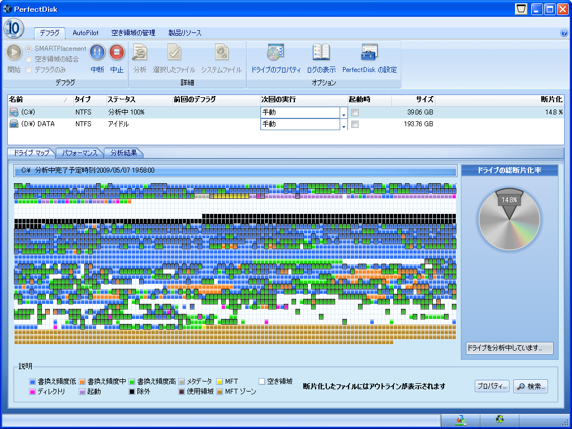This screenshot has width=572, height=429.
Task: Switch to the デフラグ ribbon tab
Action: tap(50, 33)
